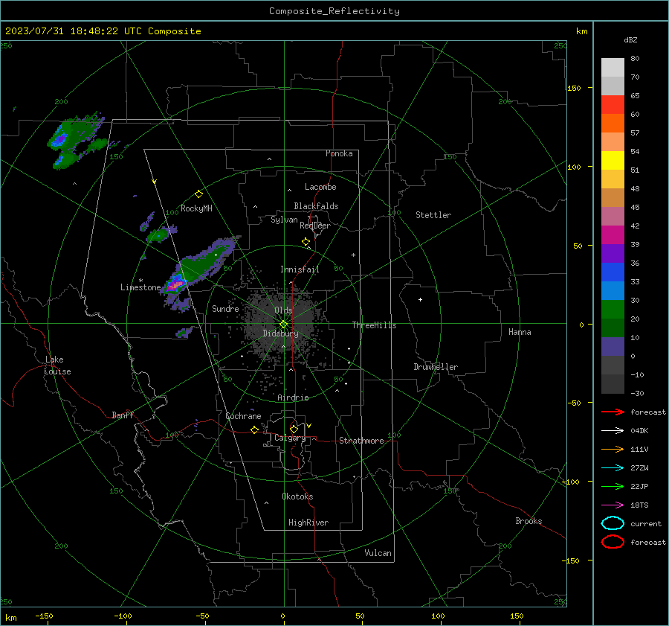This screenshot has height=626, width=669.
Task: Click the Lacombe city label
Action: tap(320, 187)
